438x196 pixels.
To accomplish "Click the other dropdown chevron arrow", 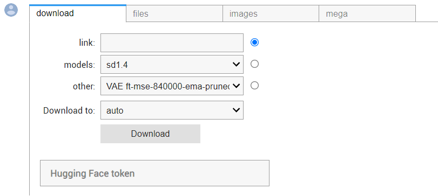I will coord(236,86).
